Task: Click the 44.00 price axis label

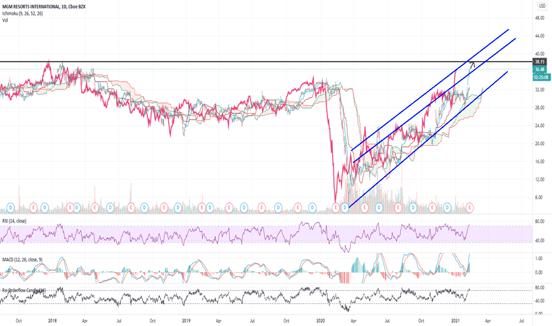Action: pyautogui.click(x=540, y=36)
